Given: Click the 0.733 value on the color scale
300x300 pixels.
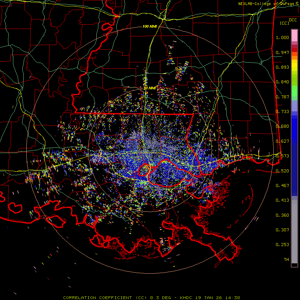Looking at the screenshot, I should click(282, 112).
